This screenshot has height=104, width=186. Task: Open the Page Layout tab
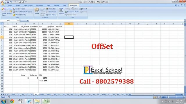click(x=28, y=5)
